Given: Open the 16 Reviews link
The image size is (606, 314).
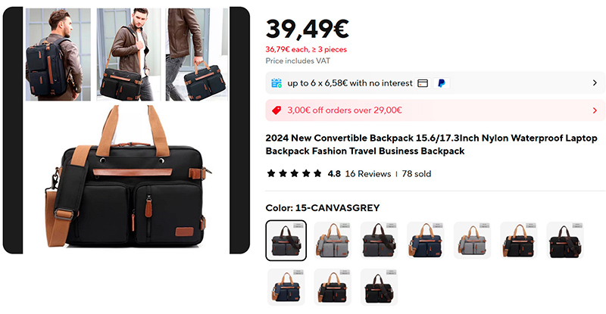Looking at the screenshot, I should pos(368,174).
